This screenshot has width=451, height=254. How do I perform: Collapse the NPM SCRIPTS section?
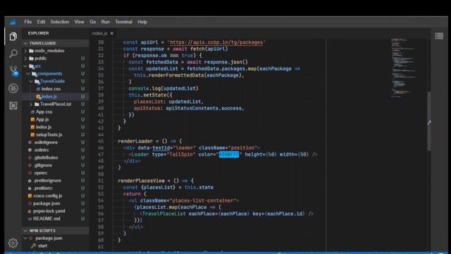click(56, 231)
